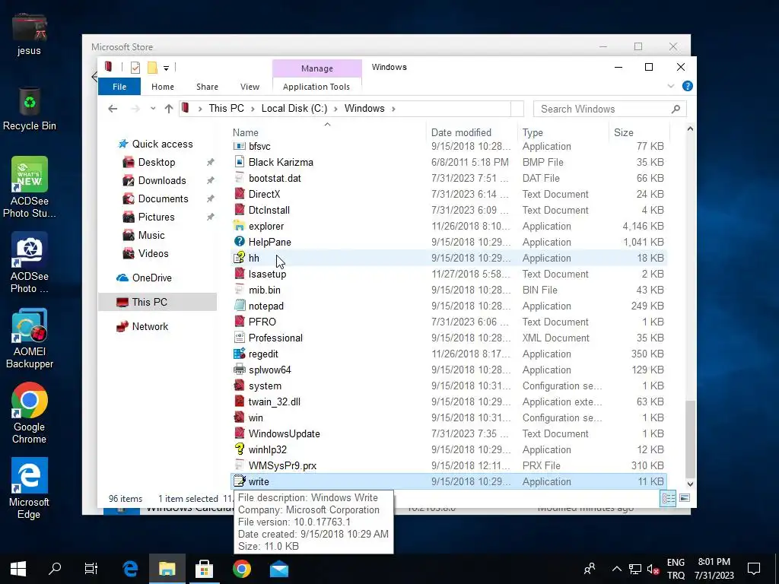The width and height of the screenshot is (779, 584).
Task: Click the Black Karizma BMP file icon
Action: pyautogui.click(x=240, y=162)
